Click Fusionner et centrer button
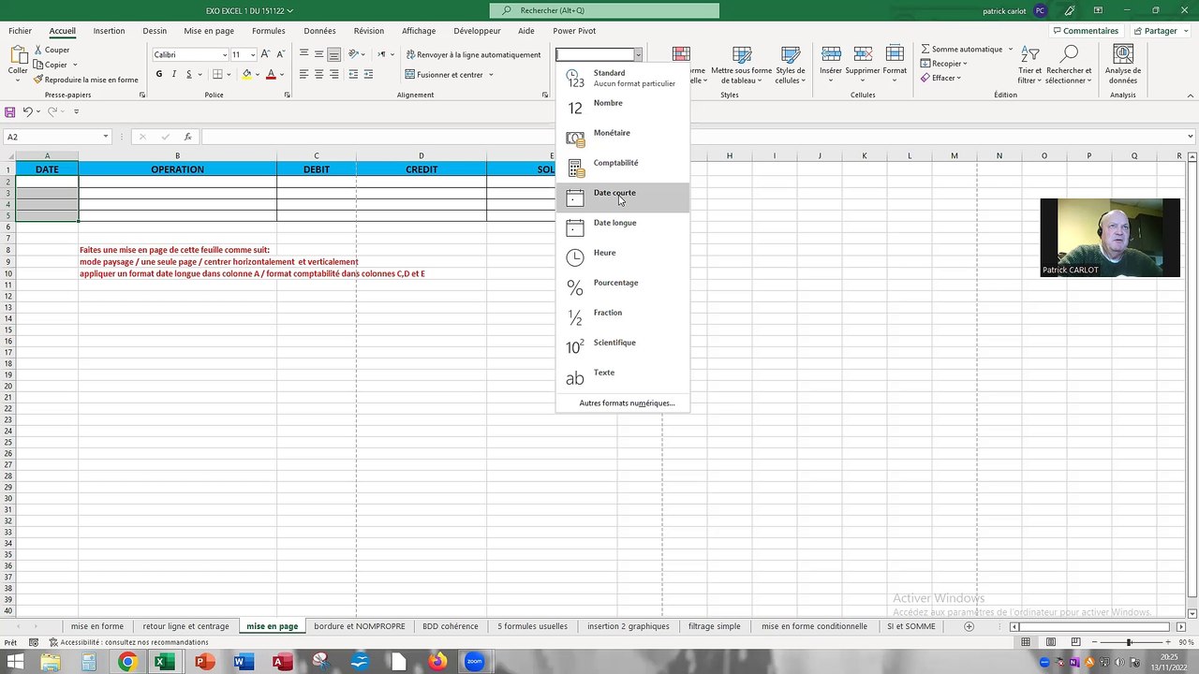Image resolution: width=1199 pixels, height=674 pixels. click(444, 74)
